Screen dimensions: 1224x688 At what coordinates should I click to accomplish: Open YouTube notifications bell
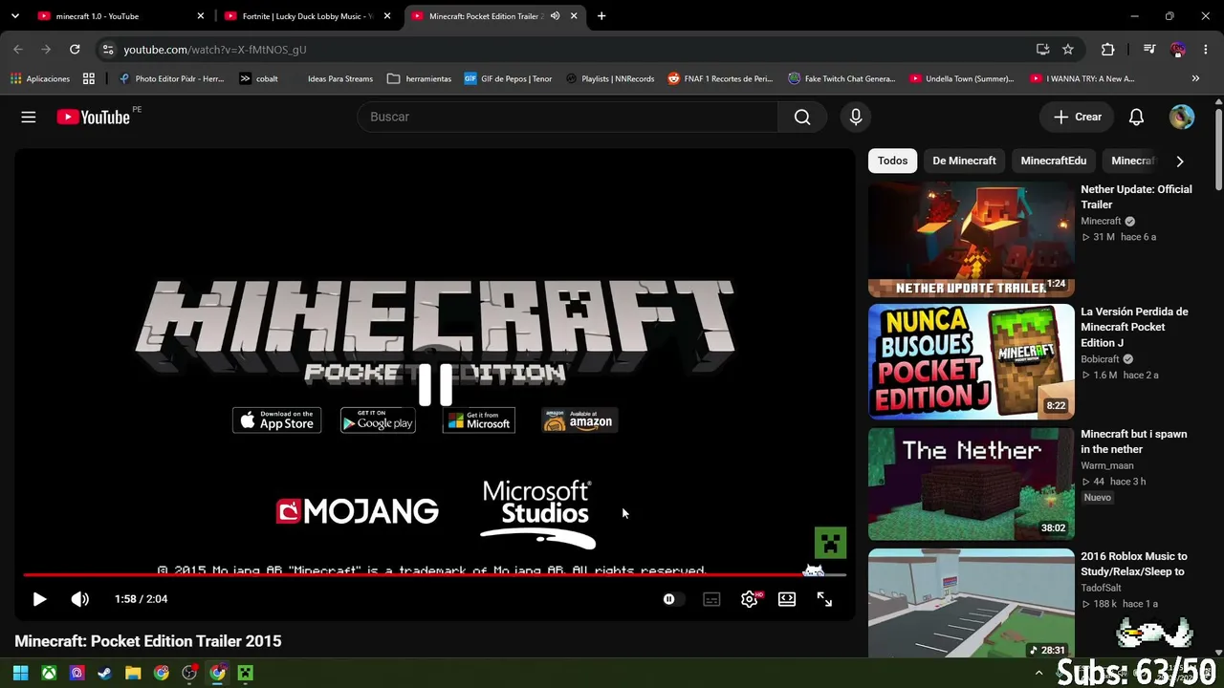(1136, 117)
